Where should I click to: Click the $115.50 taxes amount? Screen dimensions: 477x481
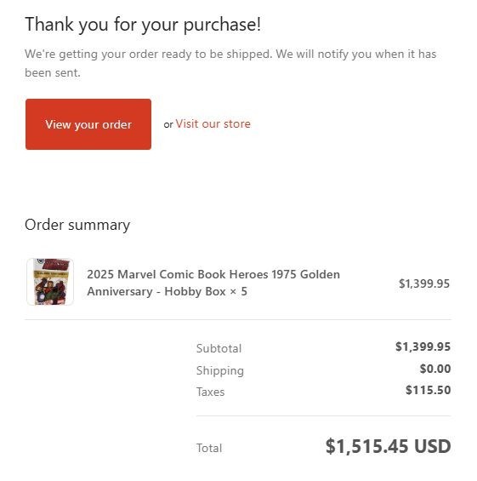click(428, 390)
